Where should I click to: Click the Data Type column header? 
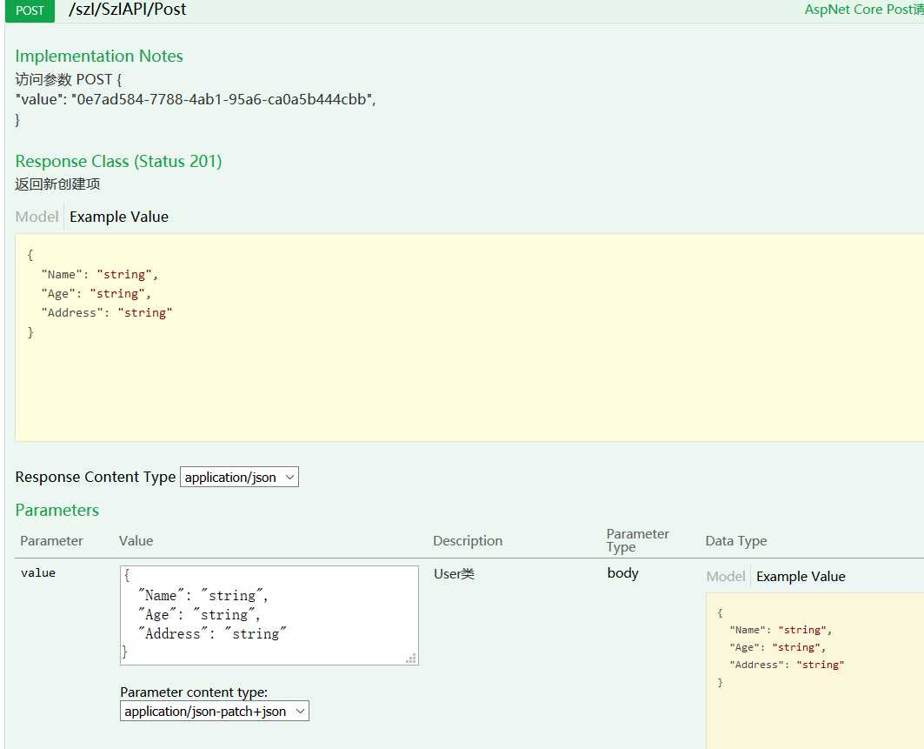pyautogui.click(x=736, y=541)
